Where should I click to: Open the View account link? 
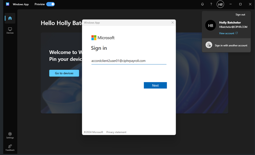227,33
